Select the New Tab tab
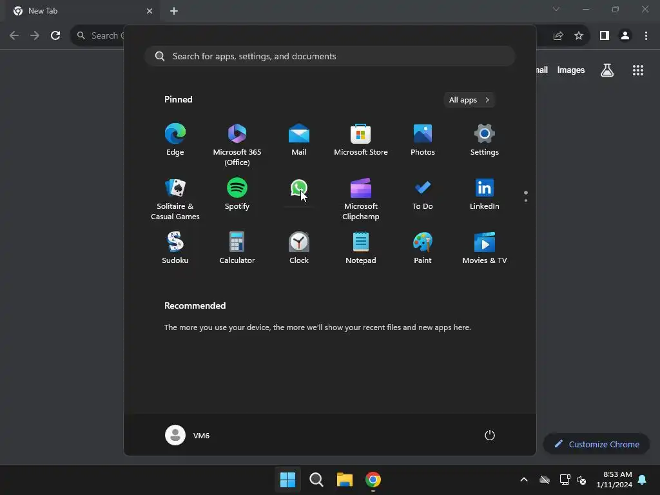This screenshot has height=495, width=660. 82,11
